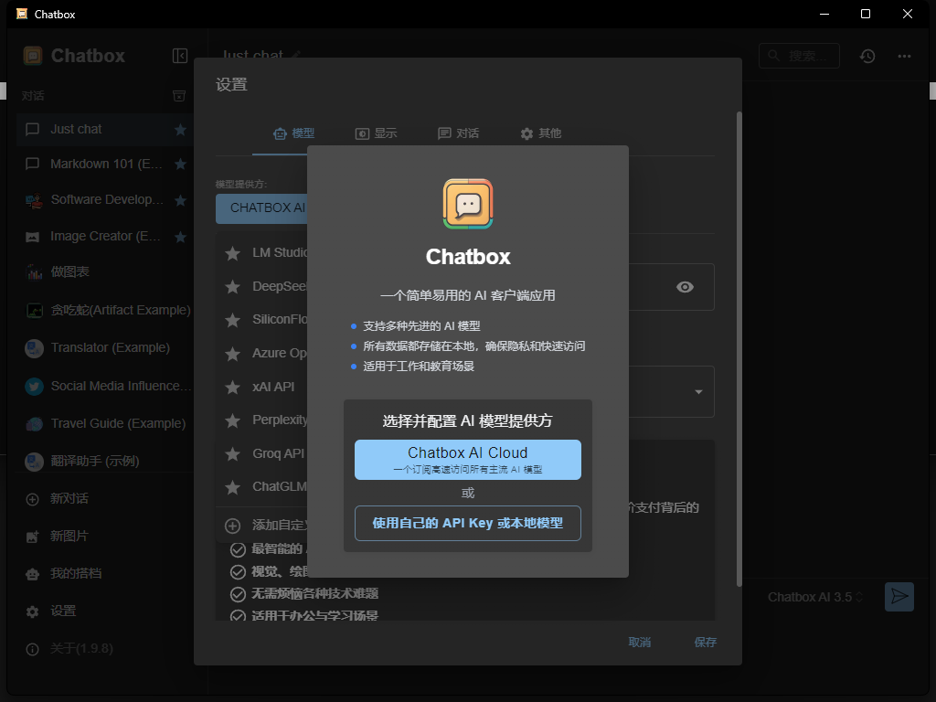Screen dimensions: 936x702
Task: Open Travel Guide (Example) conversation
Action: pyautogui.click(x=105, y=424)
